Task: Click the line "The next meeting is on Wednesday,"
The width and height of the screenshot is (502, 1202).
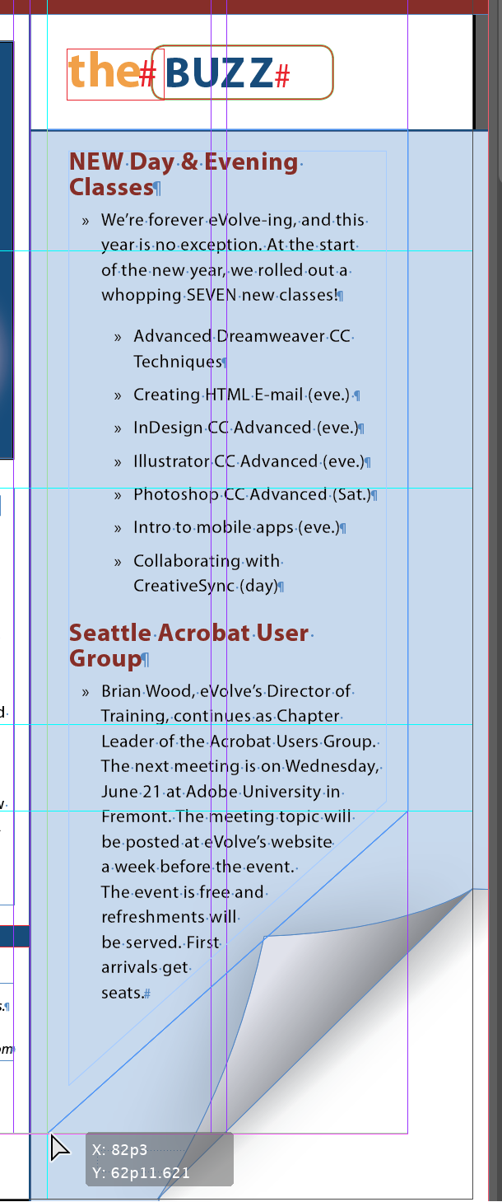Action: tap(240, 766)
